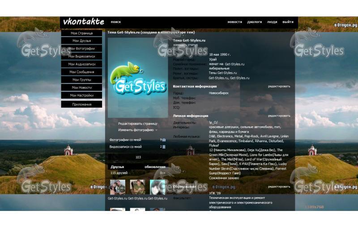Click the vkontakte logo
358x227 pixels.
point(83,21)
